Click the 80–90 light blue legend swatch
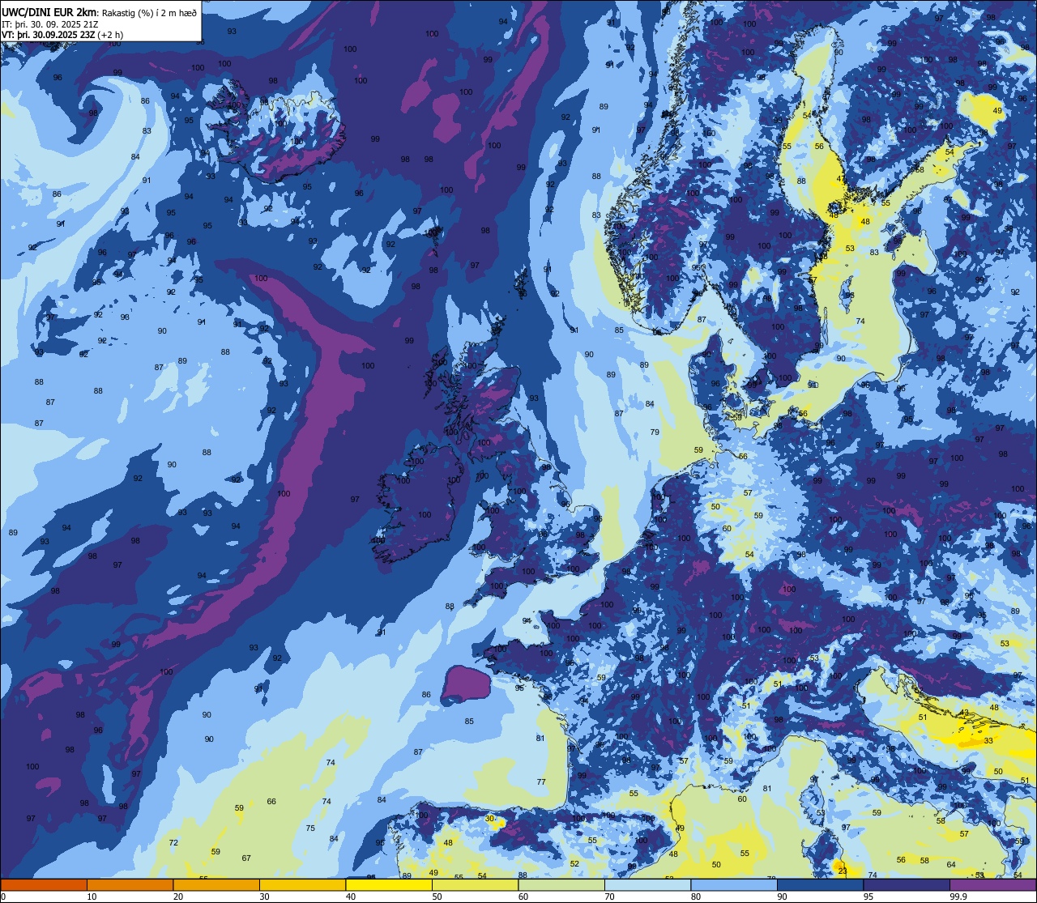Viewport: 1037px width, 903px height. click(734, 884)
